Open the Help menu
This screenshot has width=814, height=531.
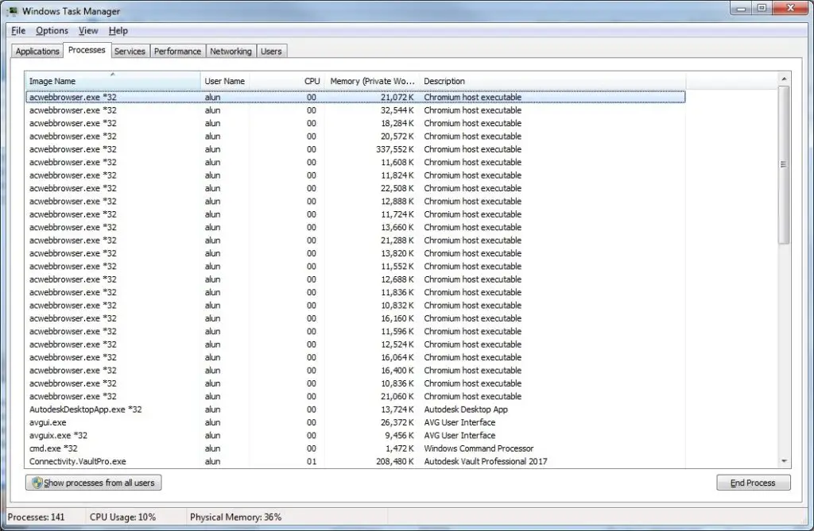point(118,31)
